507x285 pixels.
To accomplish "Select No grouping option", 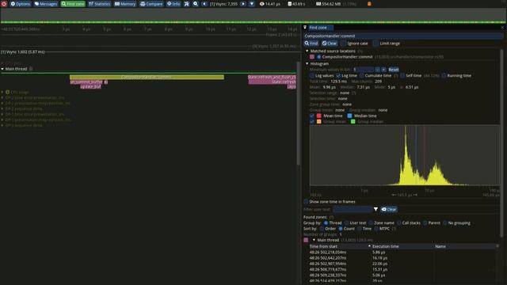I will 445,223.
